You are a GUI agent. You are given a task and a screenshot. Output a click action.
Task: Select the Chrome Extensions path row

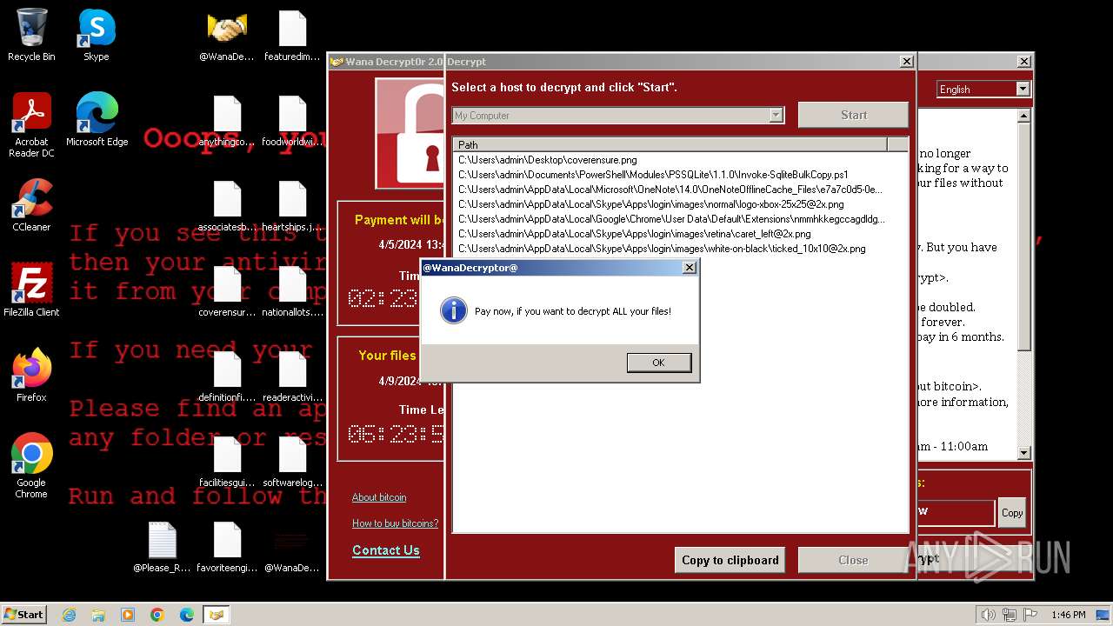tap(672, 219)
